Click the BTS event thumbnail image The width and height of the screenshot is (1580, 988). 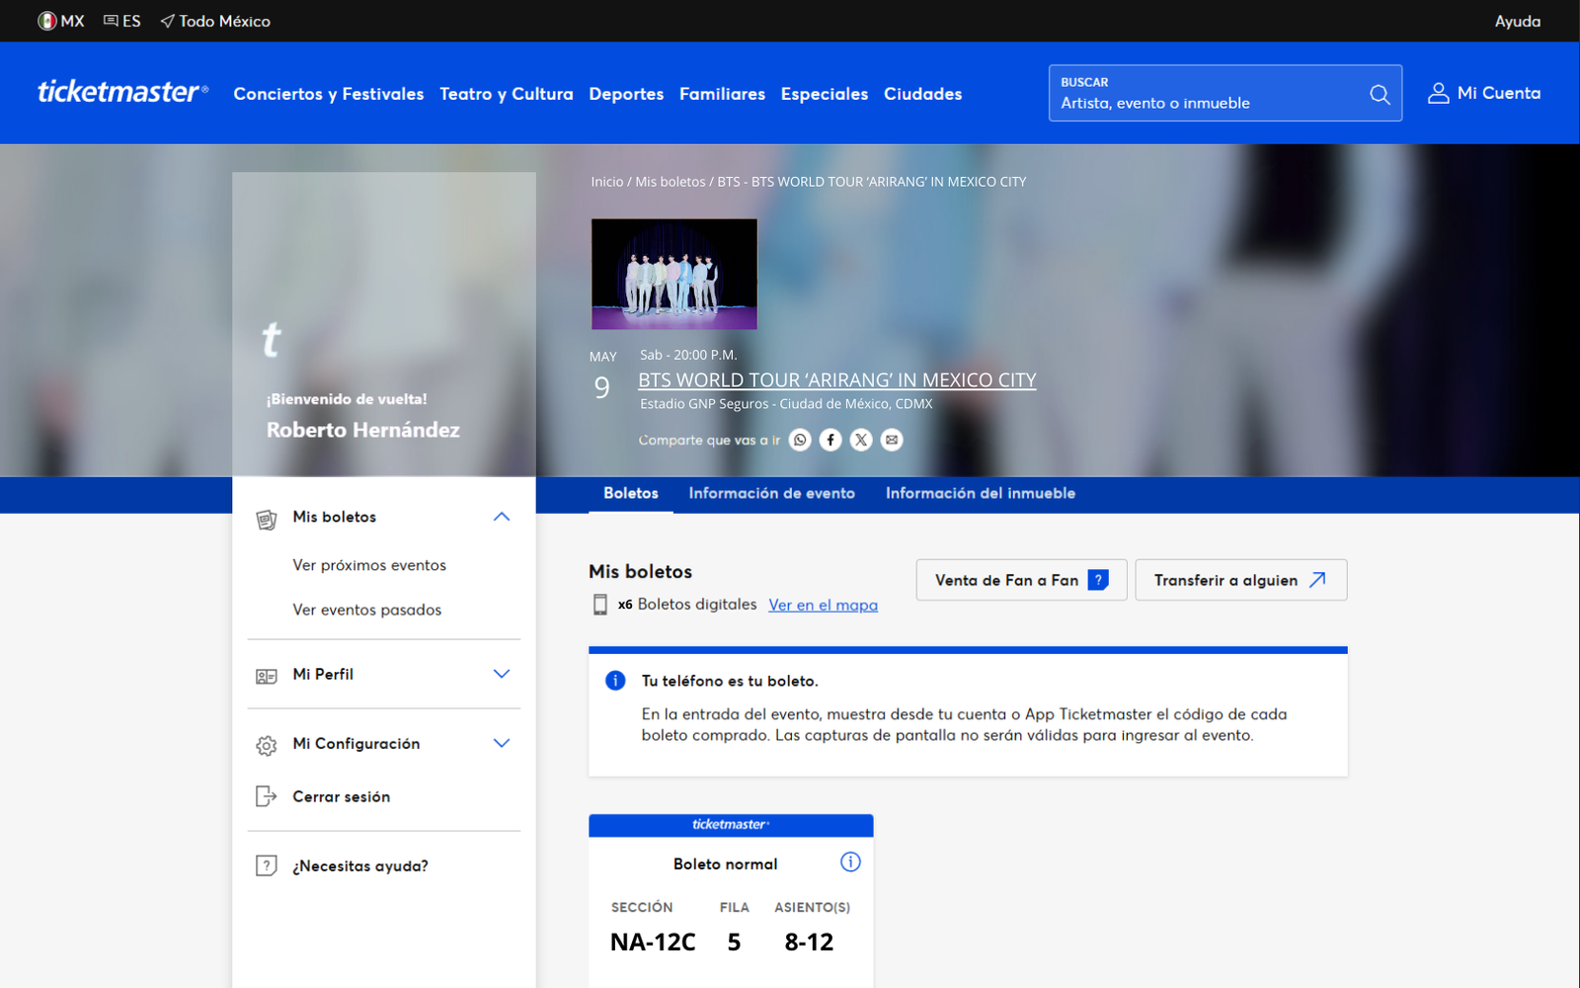674,274
